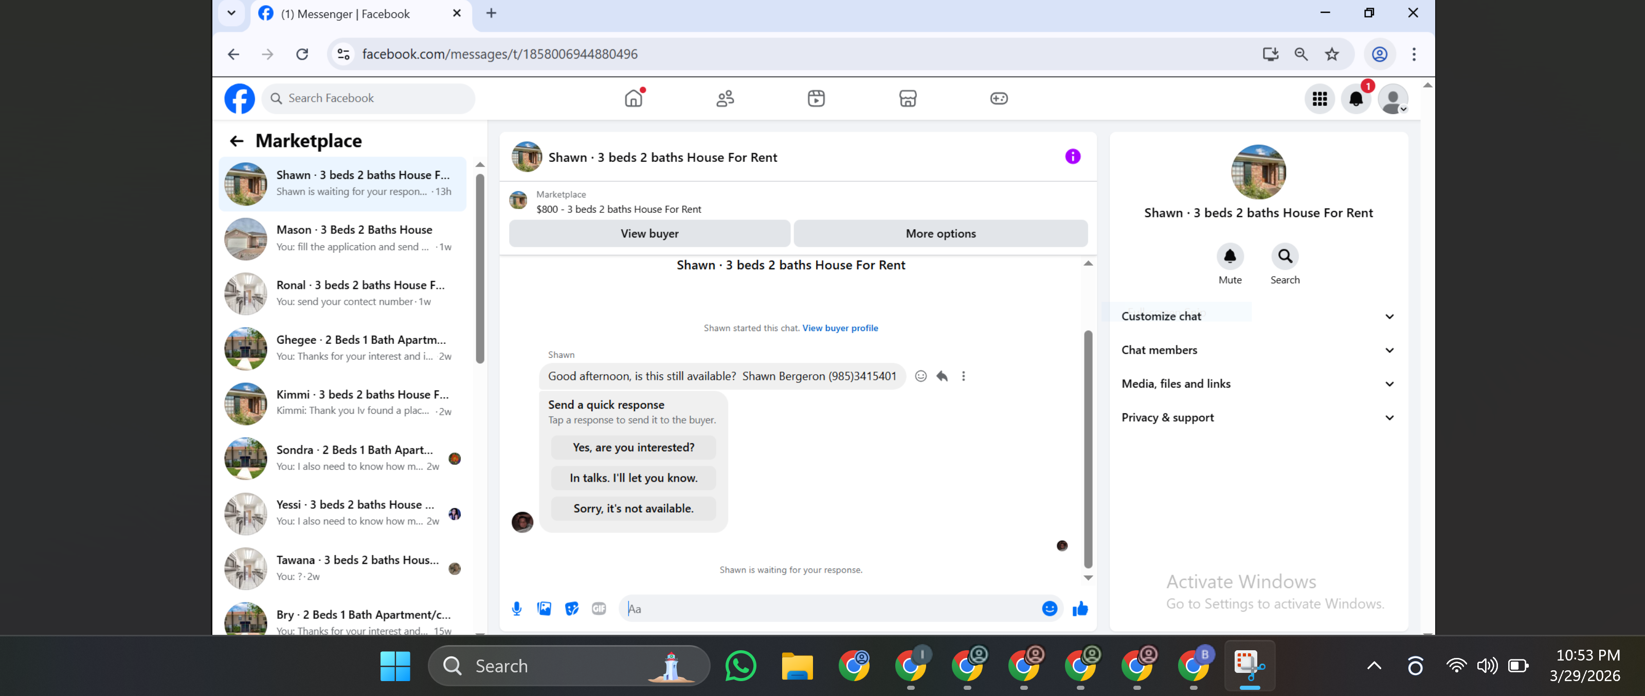The image size is (1645, 696).
Task: Click the address bar URL
Action: click(499, 54)
